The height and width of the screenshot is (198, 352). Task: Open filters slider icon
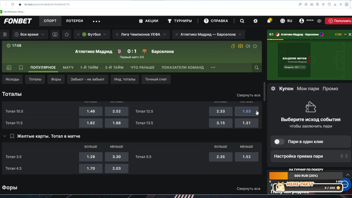coord(5,34)
